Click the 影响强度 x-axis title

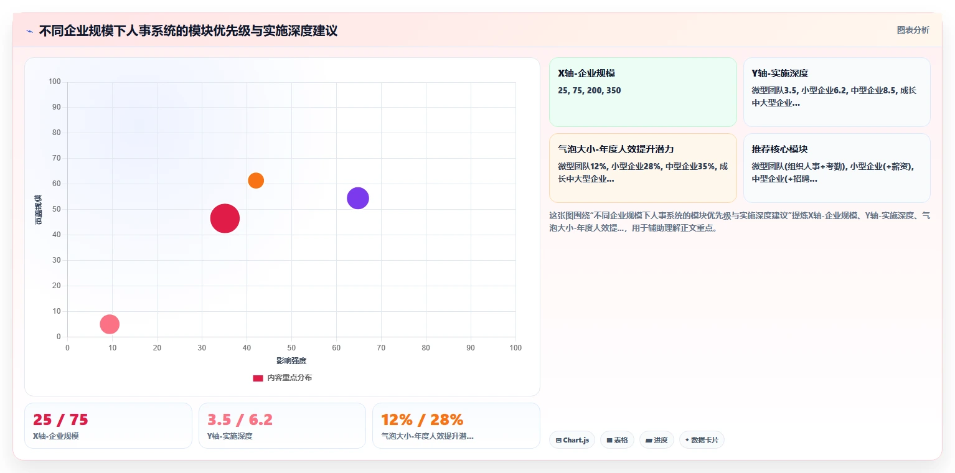pyautogui.click(x=291, y=361)
